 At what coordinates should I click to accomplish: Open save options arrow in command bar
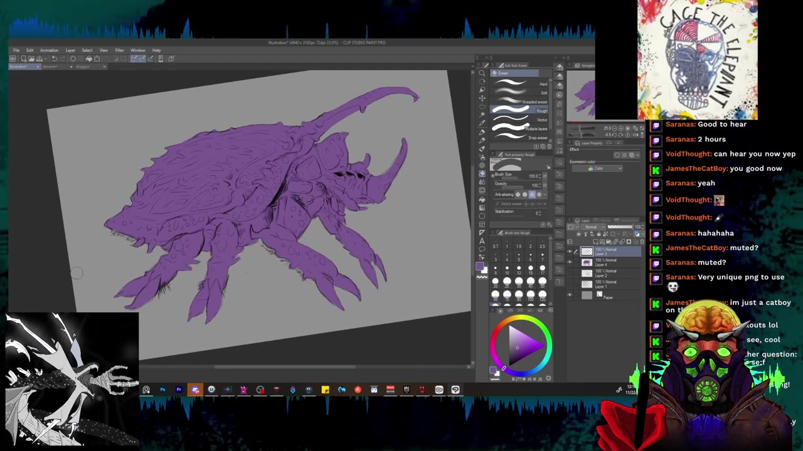tap(46, 59)
